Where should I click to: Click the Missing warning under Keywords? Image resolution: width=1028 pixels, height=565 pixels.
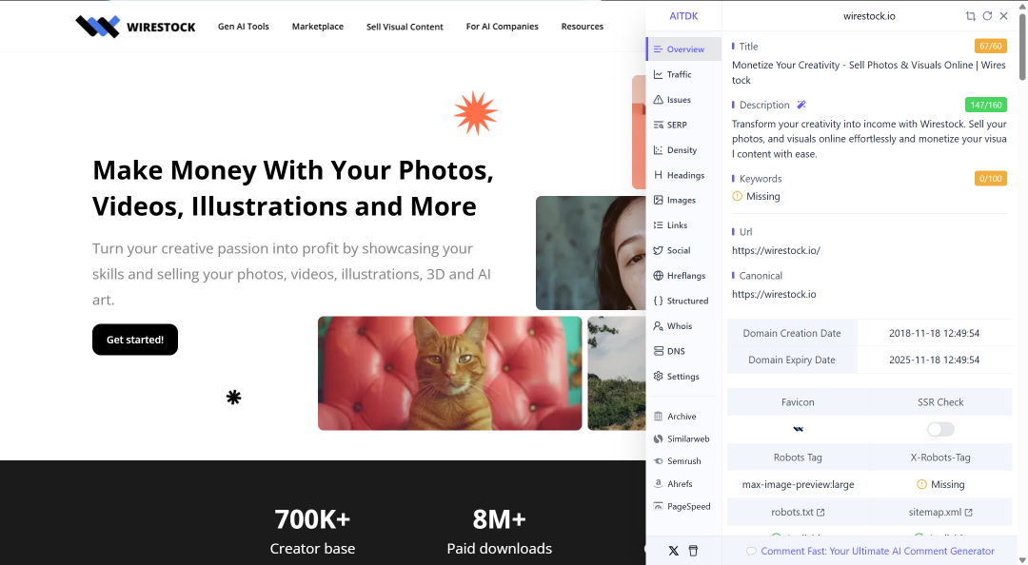coord(756,196)
